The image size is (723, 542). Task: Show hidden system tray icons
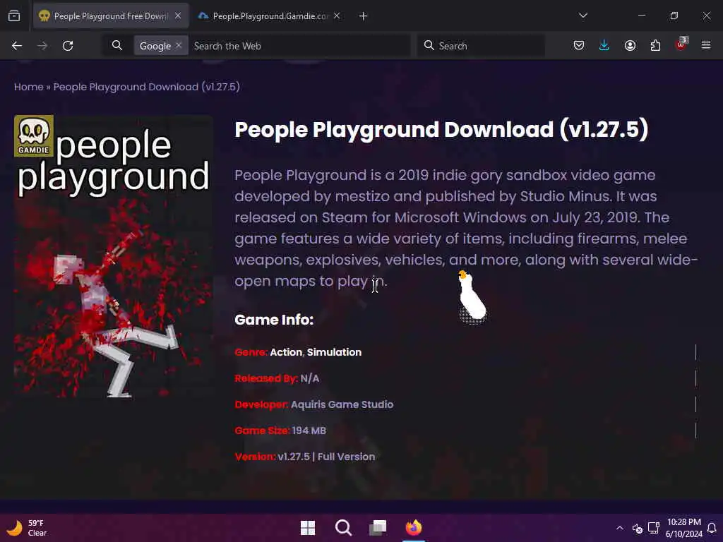click(x=620, y=528)
